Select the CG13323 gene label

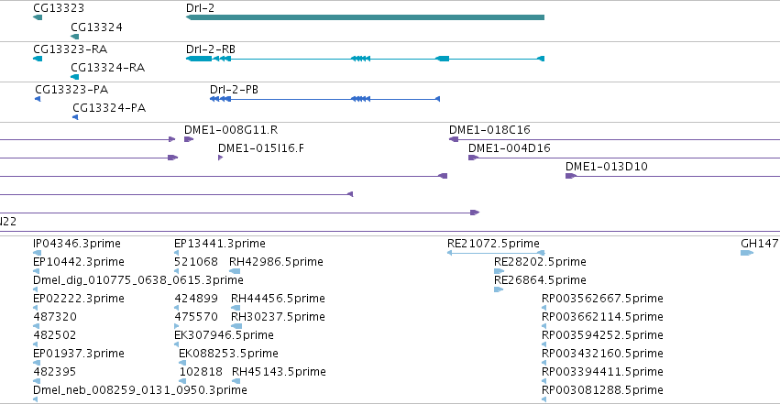click(x=59, y=8)
